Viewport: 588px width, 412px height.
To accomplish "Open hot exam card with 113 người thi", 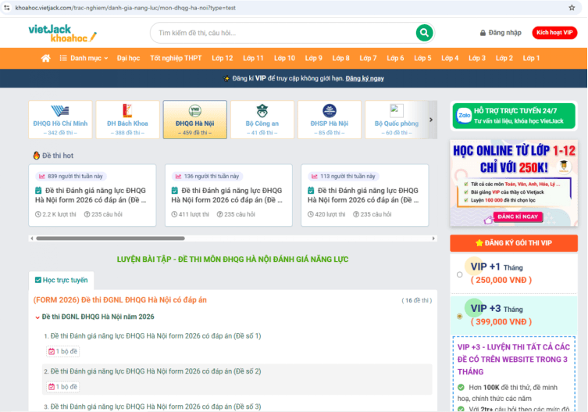I will click(x=365, y=195).
